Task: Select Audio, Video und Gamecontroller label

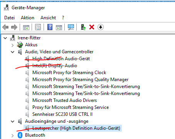Action: 59,52
